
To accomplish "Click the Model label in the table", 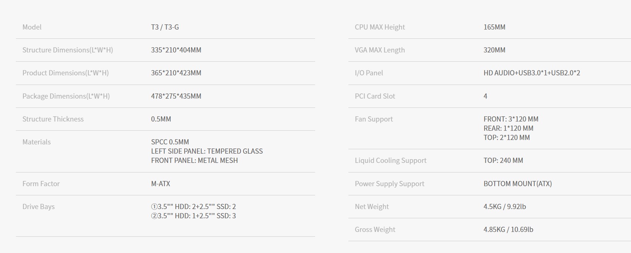I will click(x=32, y=27).
